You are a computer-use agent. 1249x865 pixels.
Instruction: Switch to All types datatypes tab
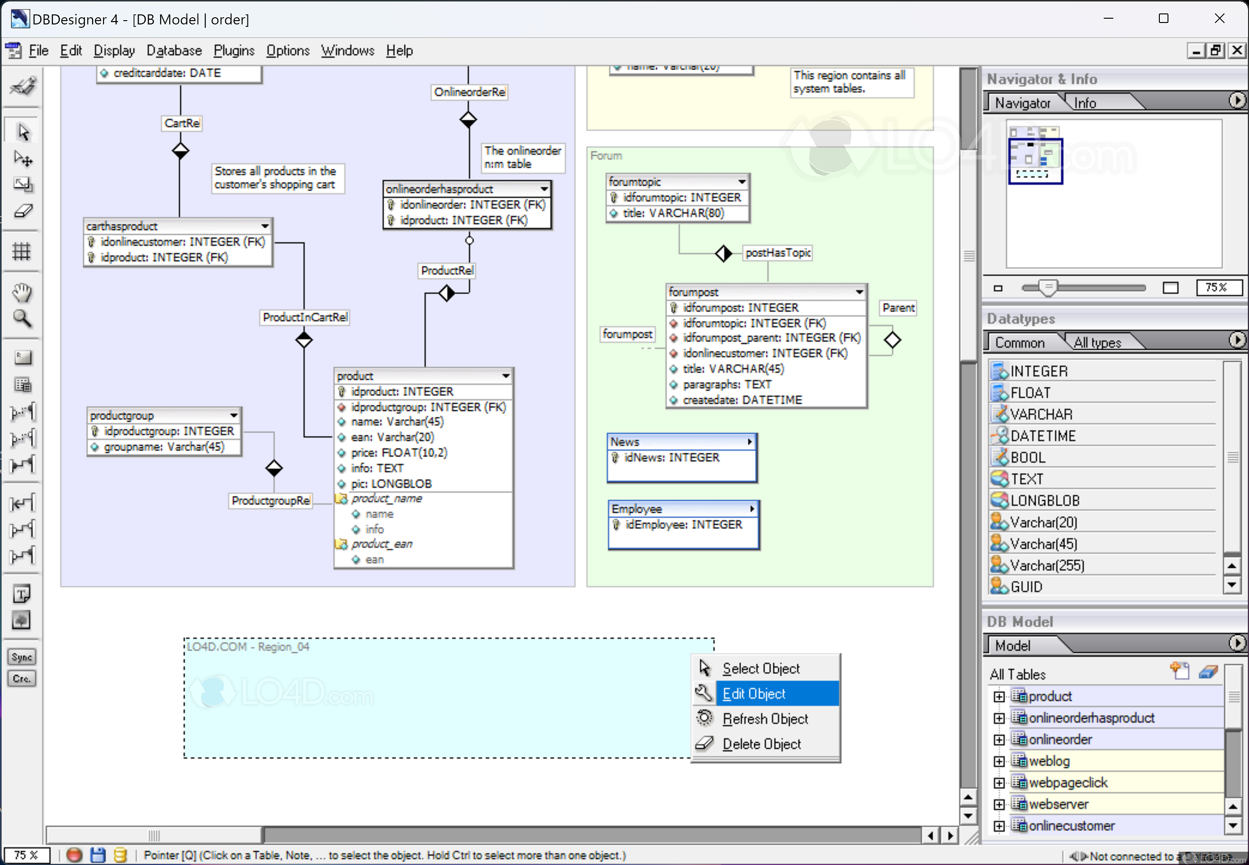click(1097, 343)
